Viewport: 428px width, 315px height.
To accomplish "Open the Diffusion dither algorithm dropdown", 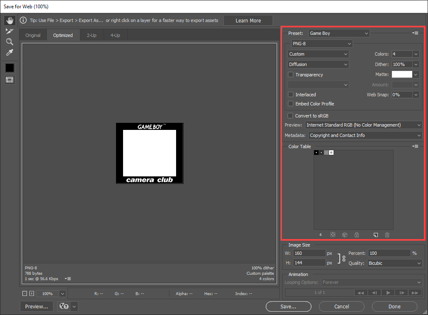I will [318, 64].
